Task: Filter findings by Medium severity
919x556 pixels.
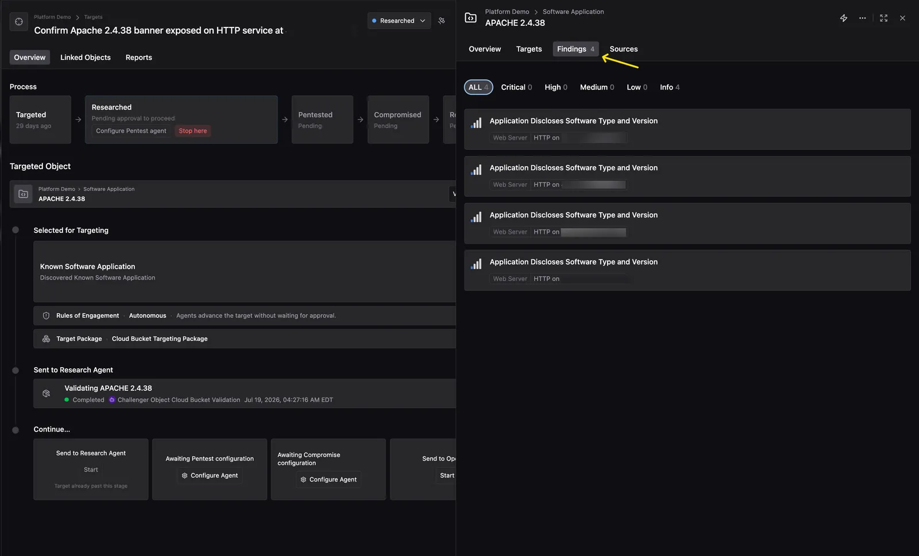Action: coord(597,87)
